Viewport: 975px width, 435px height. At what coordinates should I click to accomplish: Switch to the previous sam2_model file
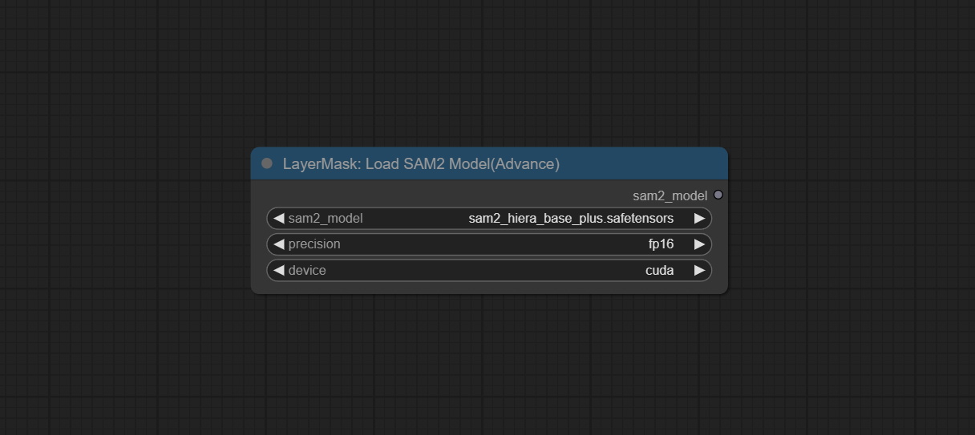click(278, 219)
